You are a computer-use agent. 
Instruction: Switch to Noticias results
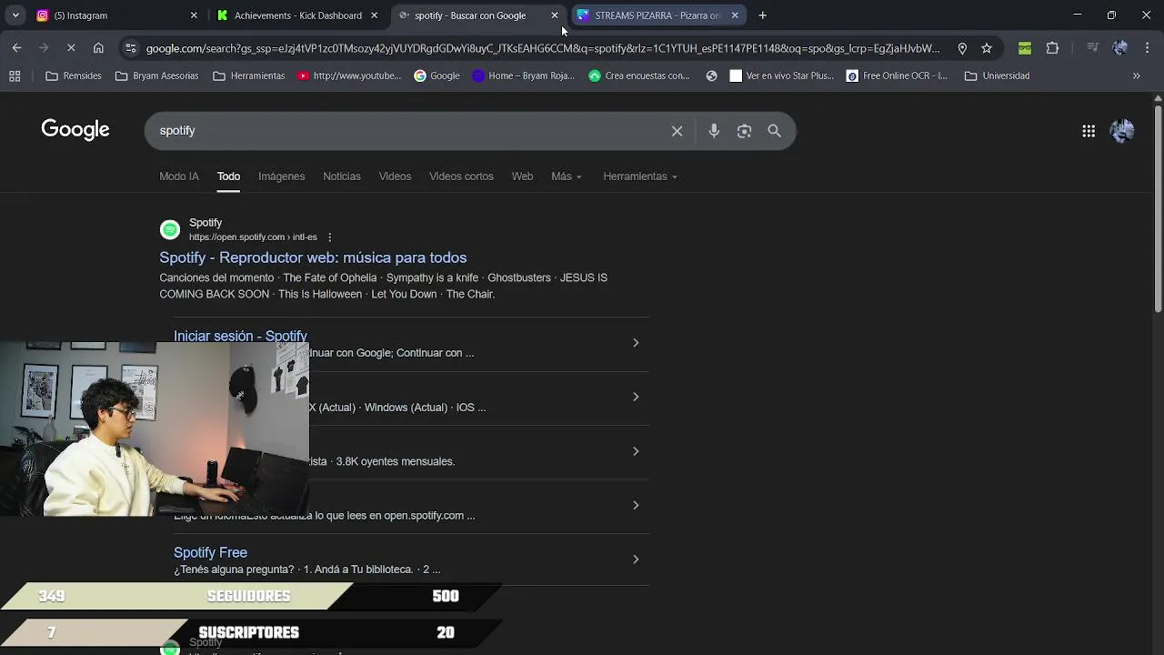(342, 176)
